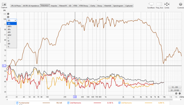Click the Freq. Axis icon
184x105 pixels.
(x=160, y=4)
